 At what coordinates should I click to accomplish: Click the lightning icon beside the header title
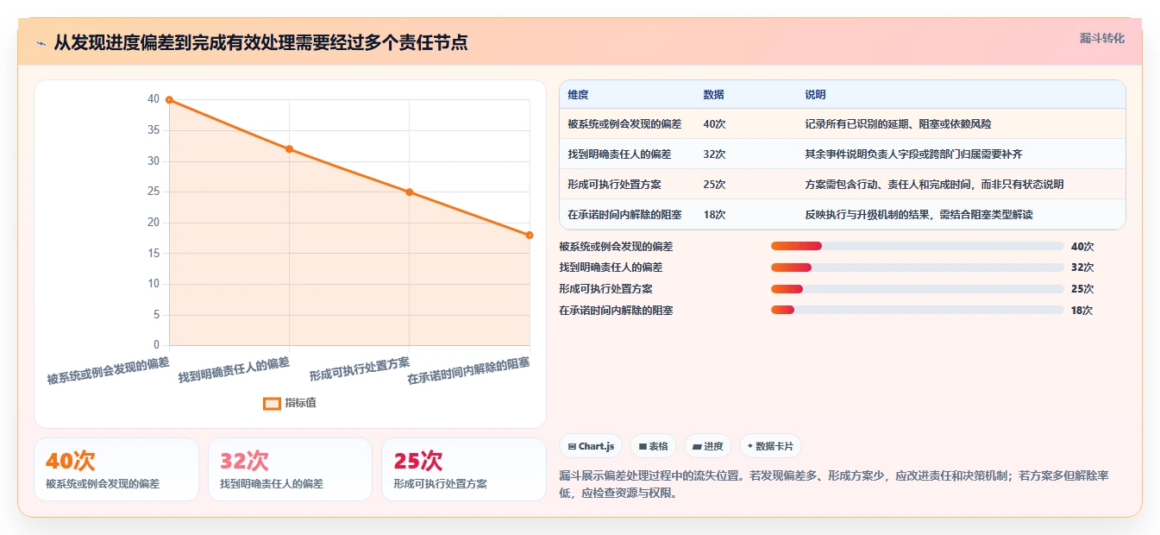[x=41, y=42]
